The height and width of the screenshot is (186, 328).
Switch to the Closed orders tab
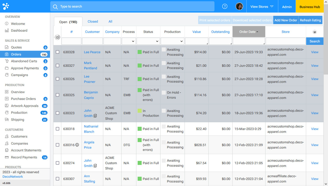(93, 22)
